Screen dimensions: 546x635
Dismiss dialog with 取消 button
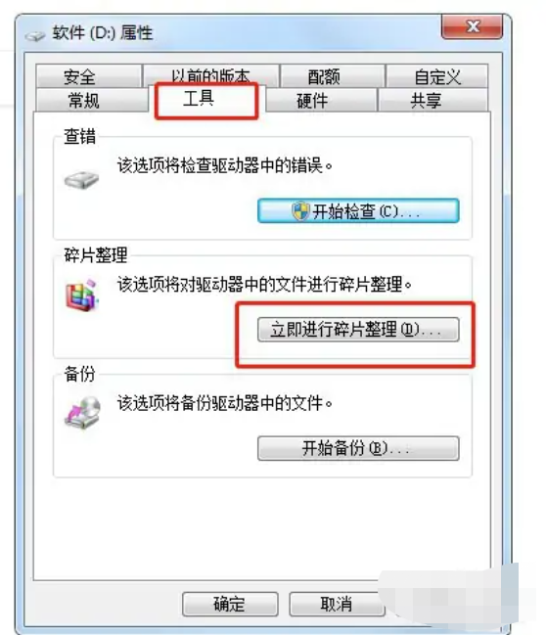(337, 604)
